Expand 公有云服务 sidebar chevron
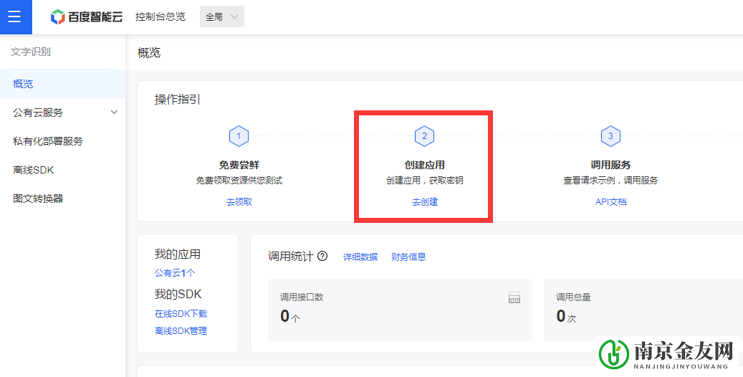This screenshot has height=377, width=743. pyautogui.click(x=114, y=113)
